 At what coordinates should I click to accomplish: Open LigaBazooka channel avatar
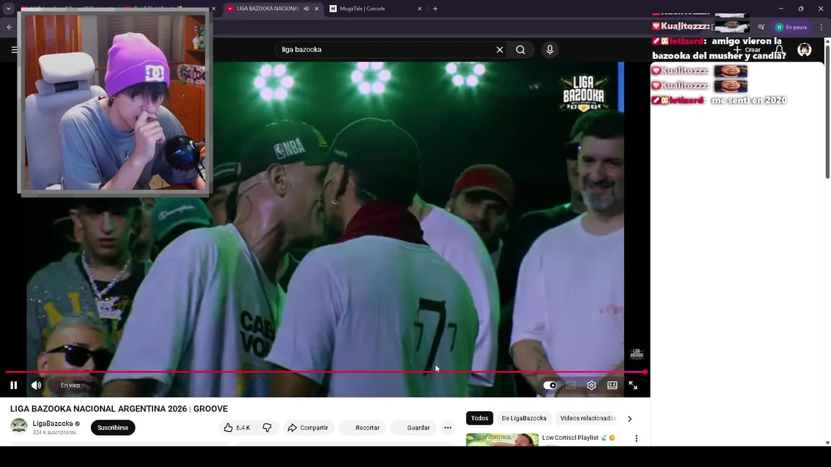tap(19, 426)
